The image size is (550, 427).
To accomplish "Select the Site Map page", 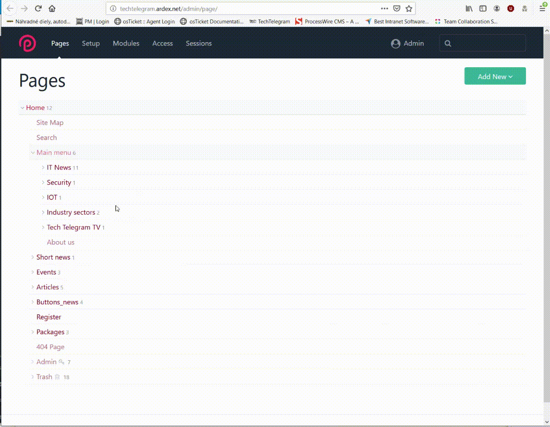I will click(x=50, y=122).
